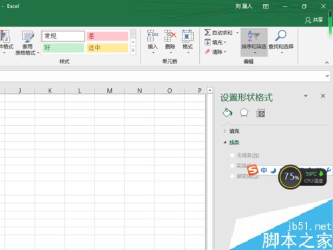This screenshot has height=250, width=333.
Task: Click the vertical scrollbar up arrow
Action: coord(210,90)
